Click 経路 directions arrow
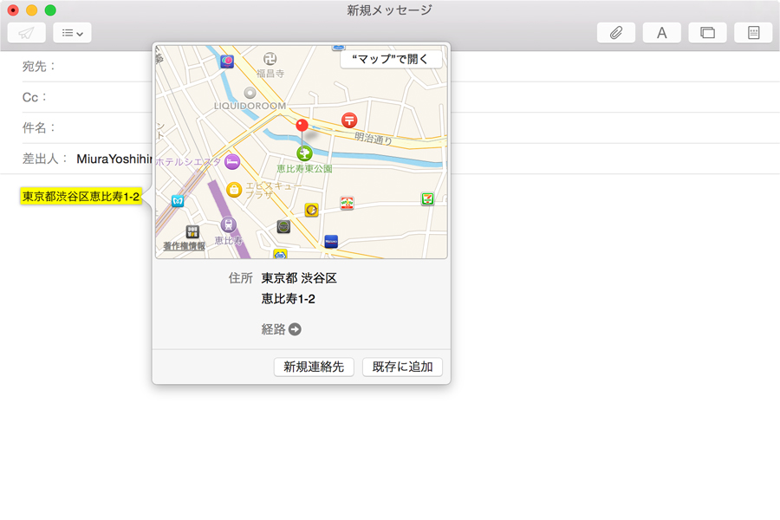780x520 pixels. (295, 329)
